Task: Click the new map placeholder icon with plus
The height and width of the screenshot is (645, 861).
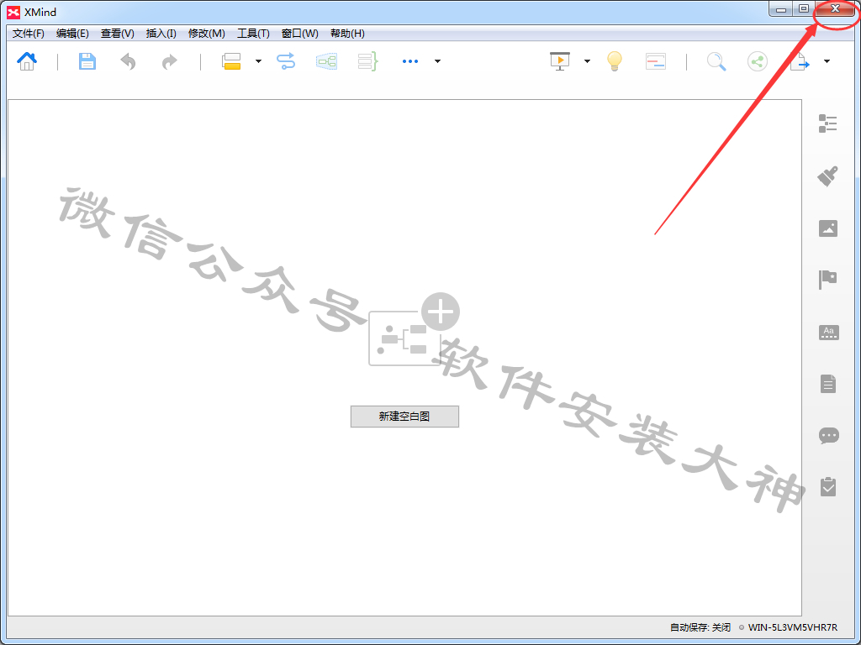Action: [x=414, y=329]
